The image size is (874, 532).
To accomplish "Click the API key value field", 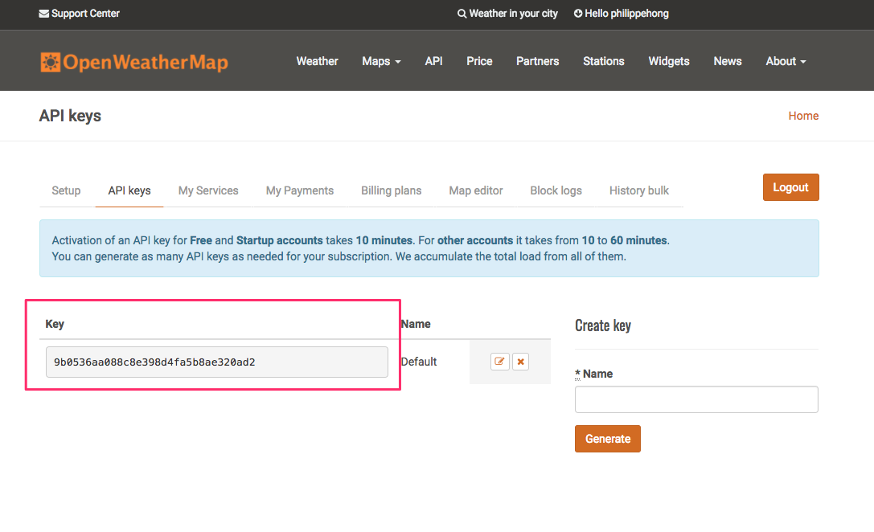I will tap(216, 362).
